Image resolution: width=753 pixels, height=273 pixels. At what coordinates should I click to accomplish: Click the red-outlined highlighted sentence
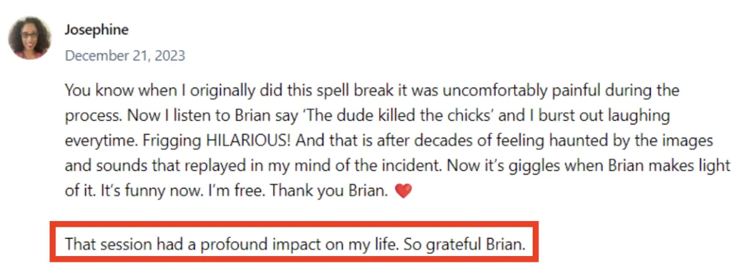pos(295,244)
